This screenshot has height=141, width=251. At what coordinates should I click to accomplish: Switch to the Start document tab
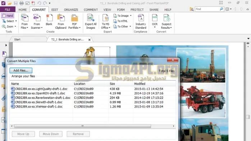tap(28, 40)
